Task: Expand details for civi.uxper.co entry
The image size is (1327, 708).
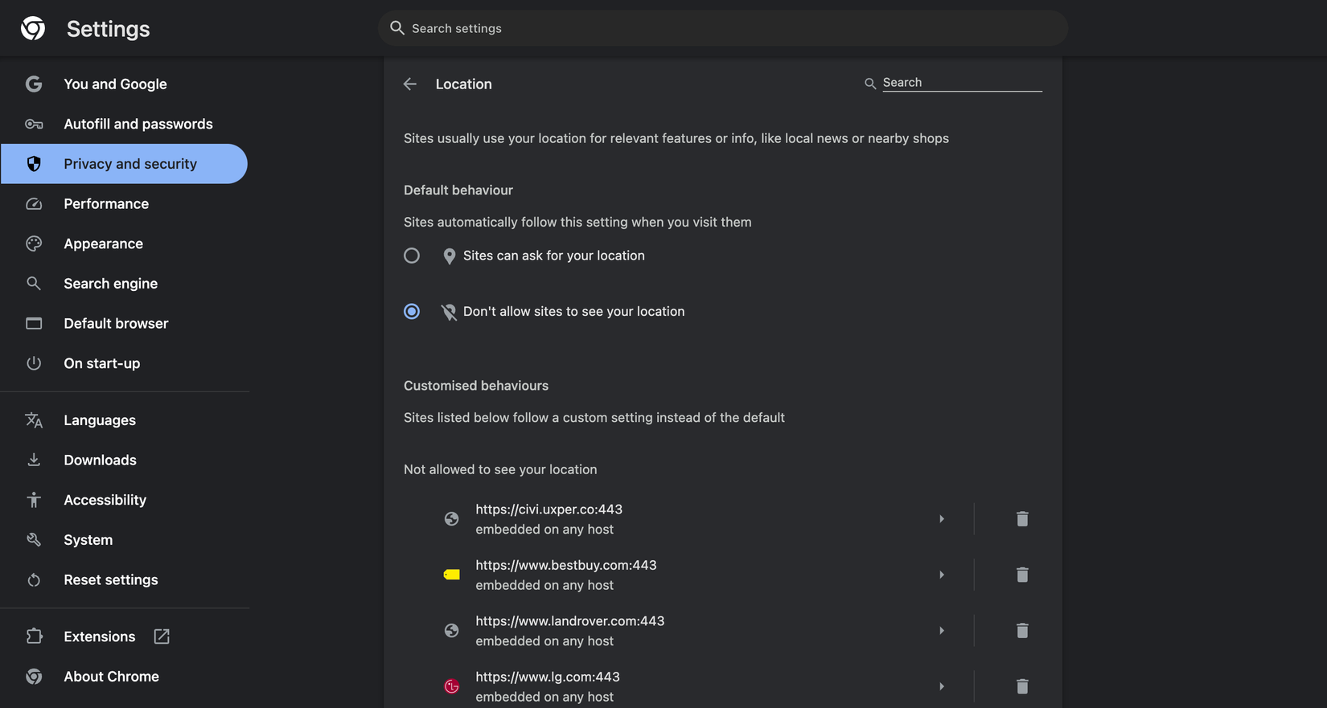Action: coord(942,519)
